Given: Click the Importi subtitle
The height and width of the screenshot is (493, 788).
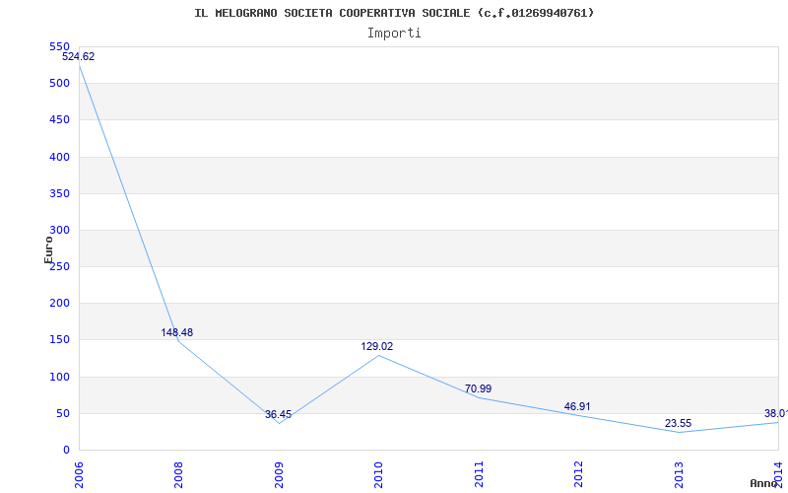Looking at the screenshot, I should pos(394,34).
